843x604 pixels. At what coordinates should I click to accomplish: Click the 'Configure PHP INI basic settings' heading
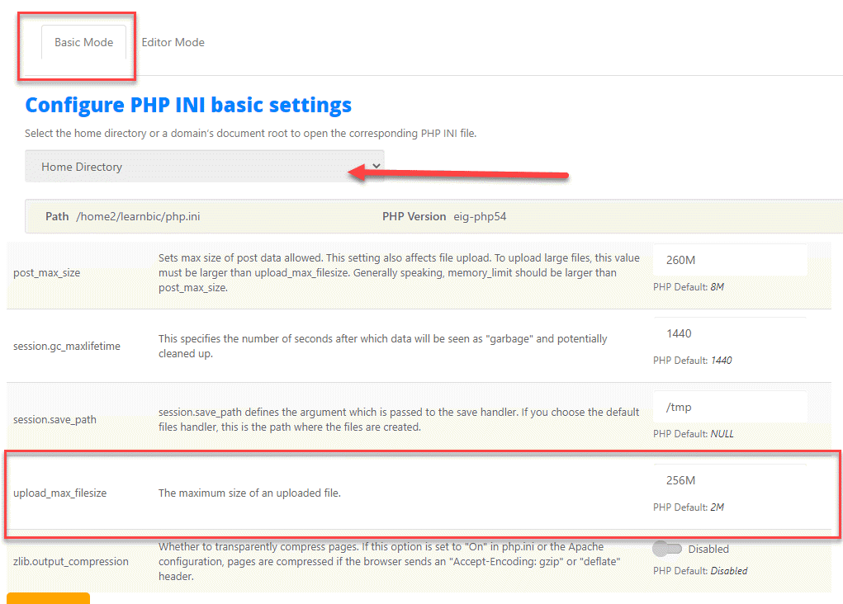click(188, 105)
